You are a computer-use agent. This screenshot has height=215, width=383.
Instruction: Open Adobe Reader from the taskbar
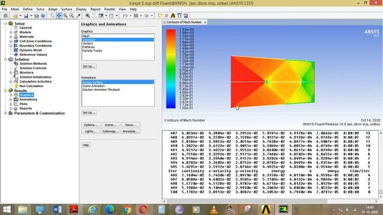click(74, 210)
